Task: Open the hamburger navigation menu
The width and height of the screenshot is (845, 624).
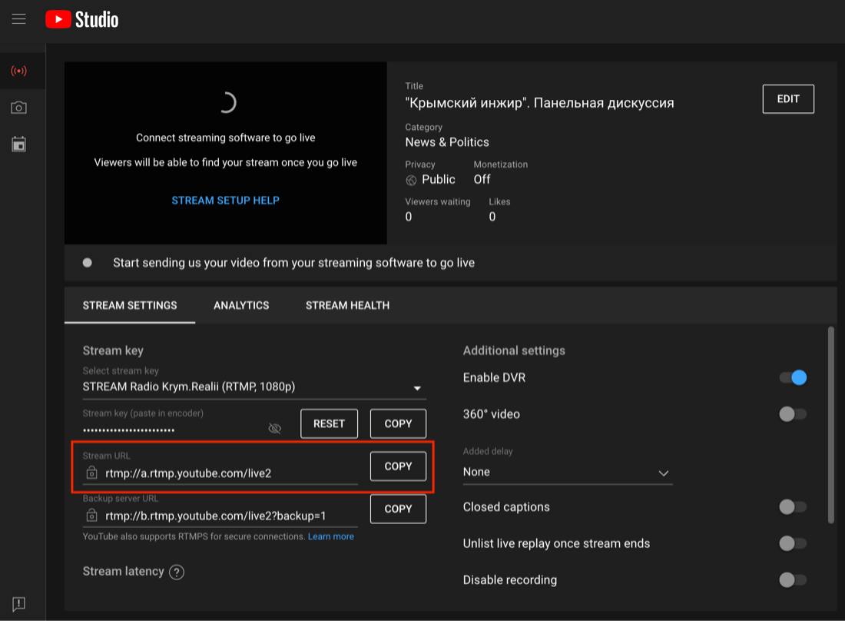Action: (19, 19)
